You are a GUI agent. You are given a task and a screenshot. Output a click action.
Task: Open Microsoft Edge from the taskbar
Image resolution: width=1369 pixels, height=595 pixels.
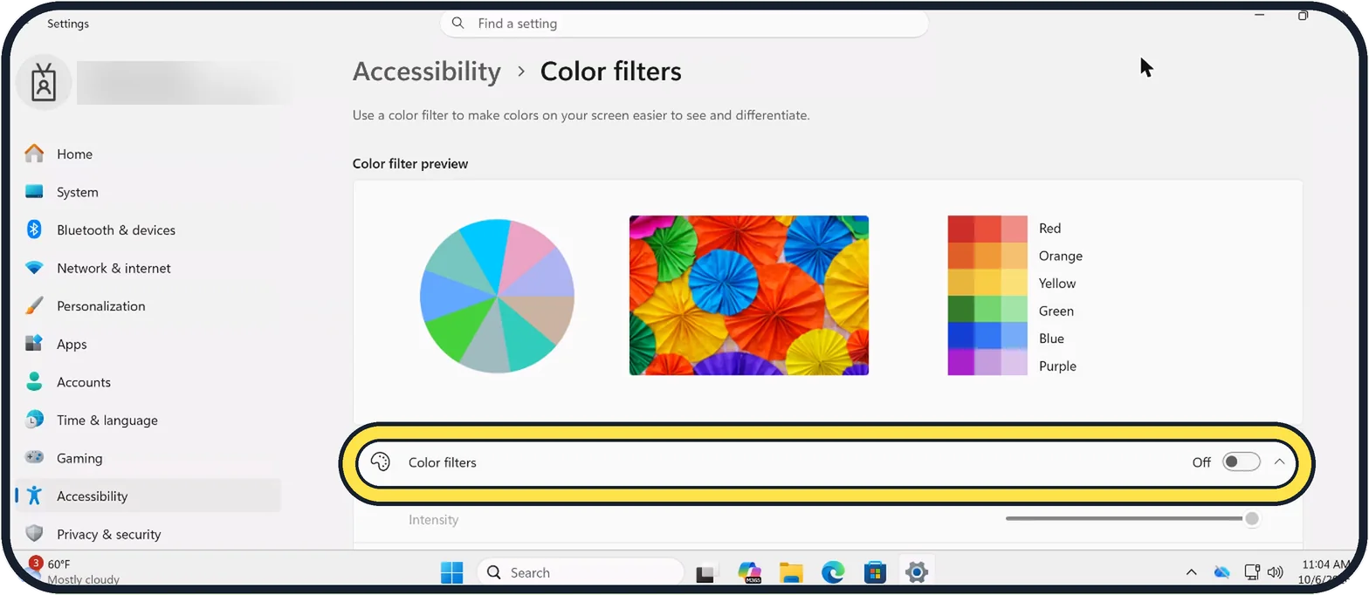[833, 572]
